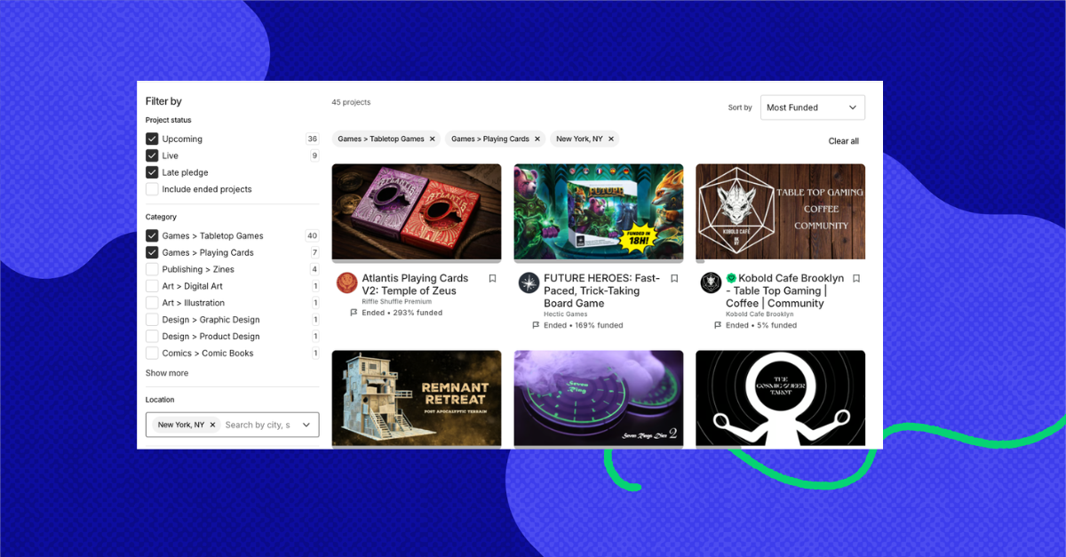The width and height of the screenshot is (1066, 557).
Task: Click Kobold Cafe Brooklyn creator name
Action: point(760,314)
